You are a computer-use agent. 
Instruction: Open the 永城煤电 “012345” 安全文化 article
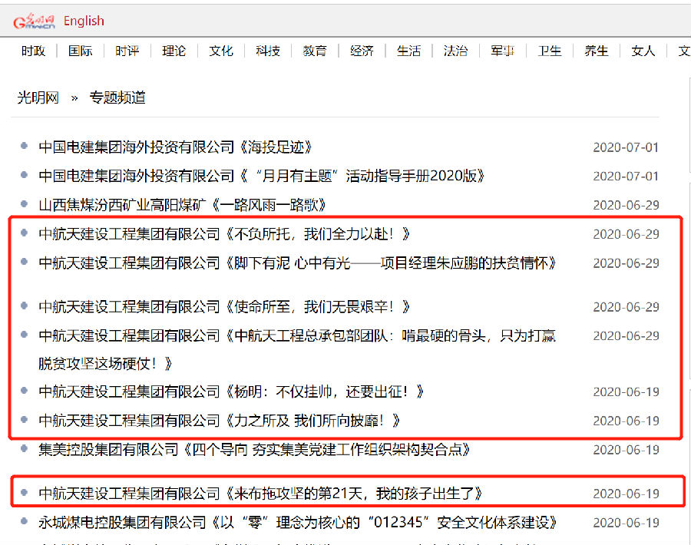(x=298, y=523)
